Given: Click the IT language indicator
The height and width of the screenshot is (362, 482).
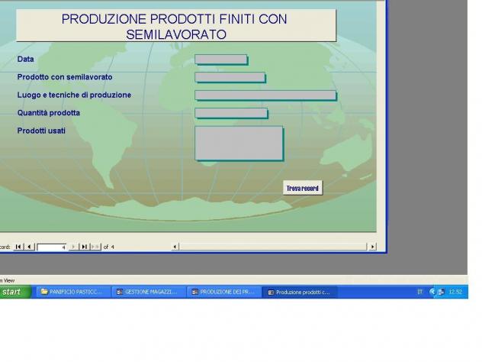Looking at the screenshot, I should click(419, 292).
